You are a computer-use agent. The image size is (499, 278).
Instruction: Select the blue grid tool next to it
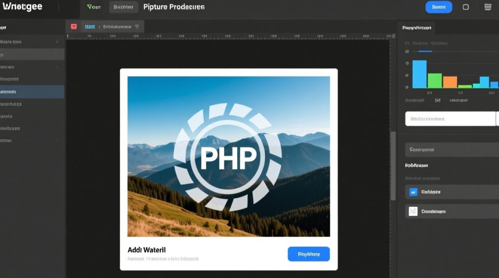(x=89, y=26)
